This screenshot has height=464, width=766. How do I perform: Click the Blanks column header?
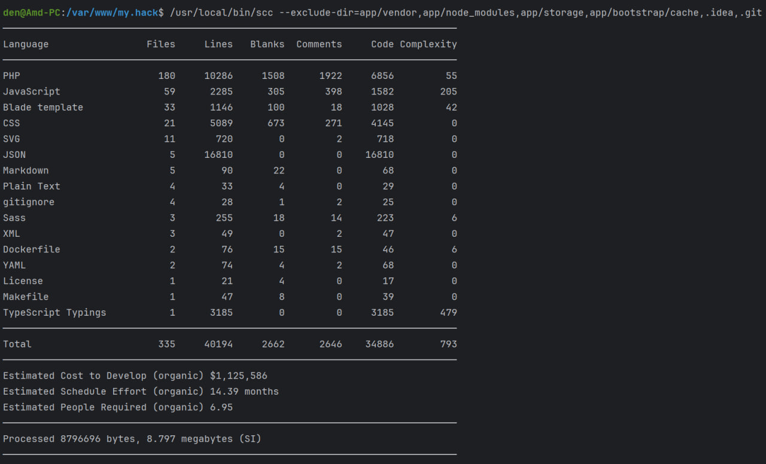[x=267, y=44]
